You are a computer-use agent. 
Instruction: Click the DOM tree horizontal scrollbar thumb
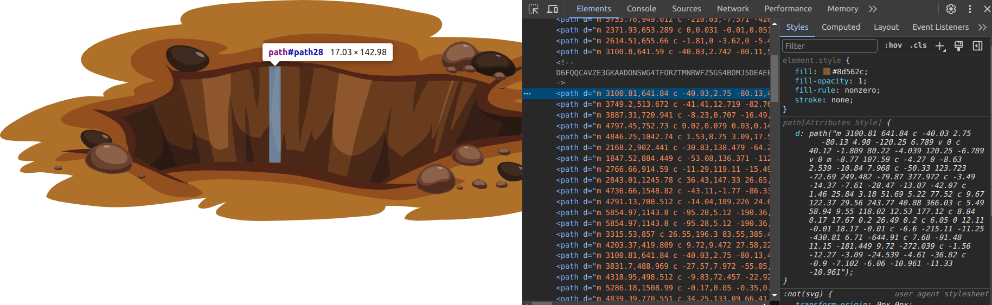(542, 303)
